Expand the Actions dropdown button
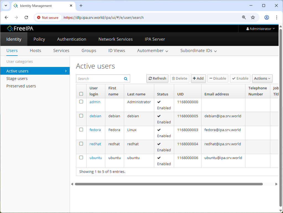Image resolution: width=283 pixels, height=213 pixels. point(262,79)
